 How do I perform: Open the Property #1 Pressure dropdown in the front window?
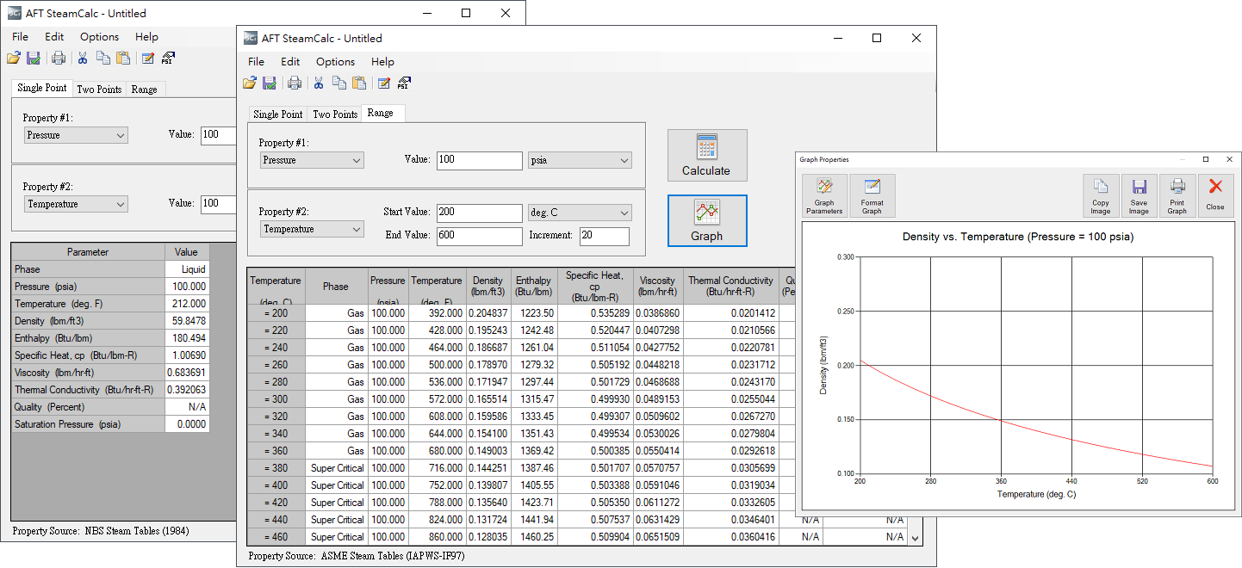pos(312,160)
